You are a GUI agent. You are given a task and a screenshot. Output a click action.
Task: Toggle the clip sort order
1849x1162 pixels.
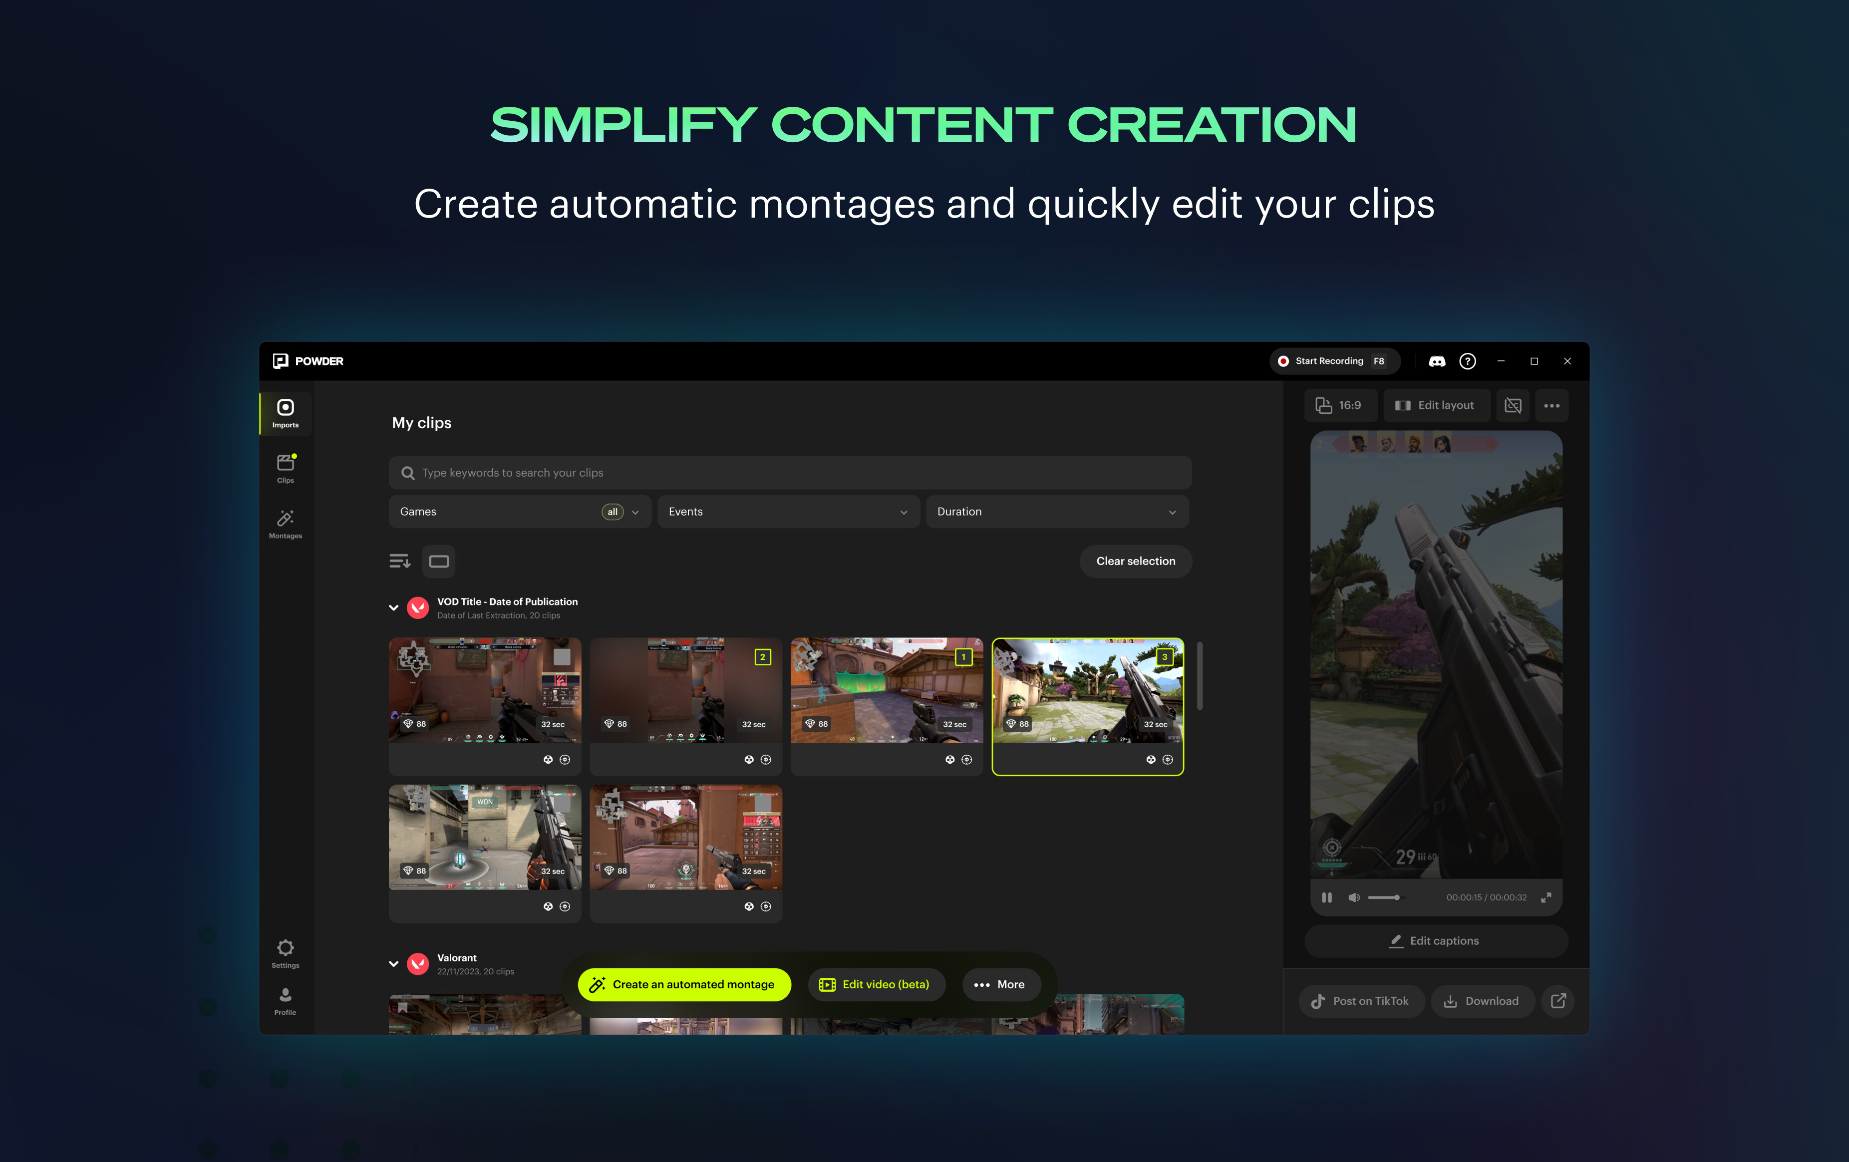tap(399, 561)
